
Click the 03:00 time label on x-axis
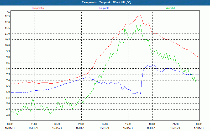tap(34, 124)
